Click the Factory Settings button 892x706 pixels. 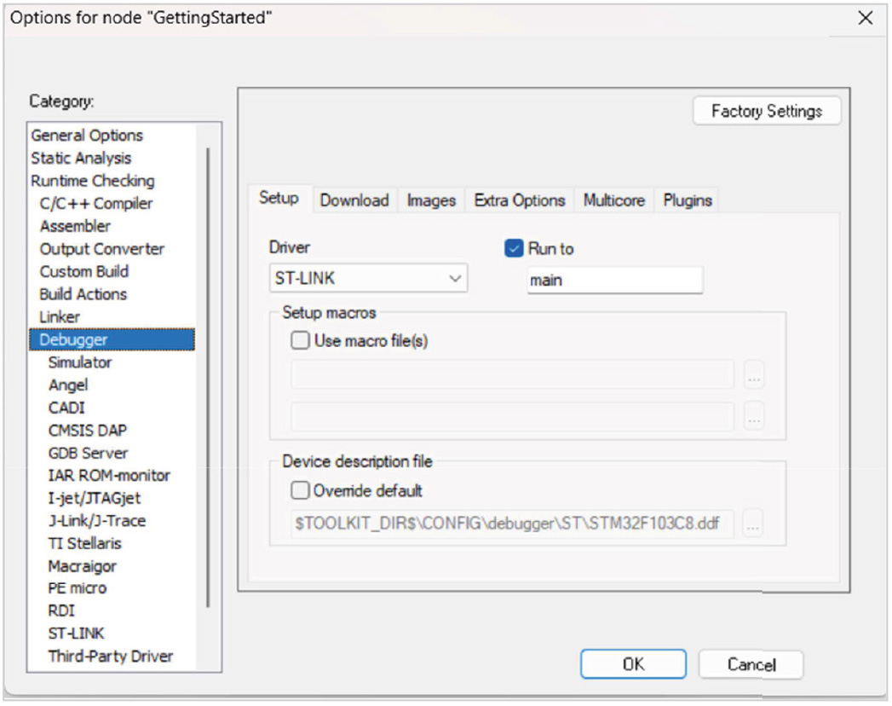click(766, 112)
